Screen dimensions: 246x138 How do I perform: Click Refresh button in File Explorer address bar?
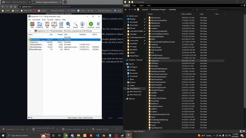coord(197,10)
